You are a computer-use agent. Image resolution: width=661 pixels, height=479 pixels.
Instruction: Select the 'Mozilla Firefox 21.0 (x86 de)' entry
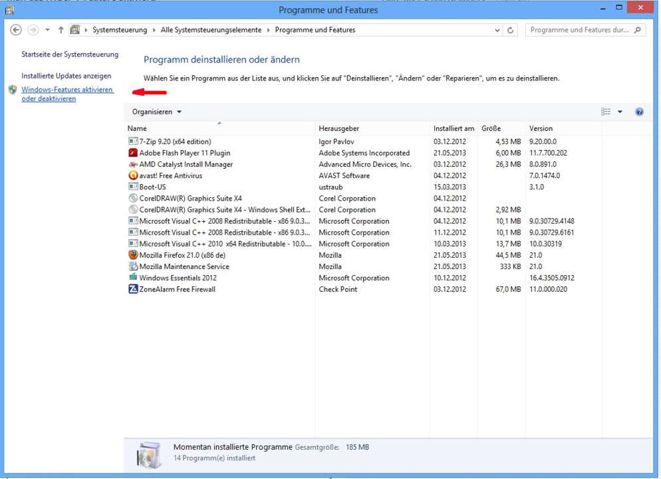coord(182,255)
